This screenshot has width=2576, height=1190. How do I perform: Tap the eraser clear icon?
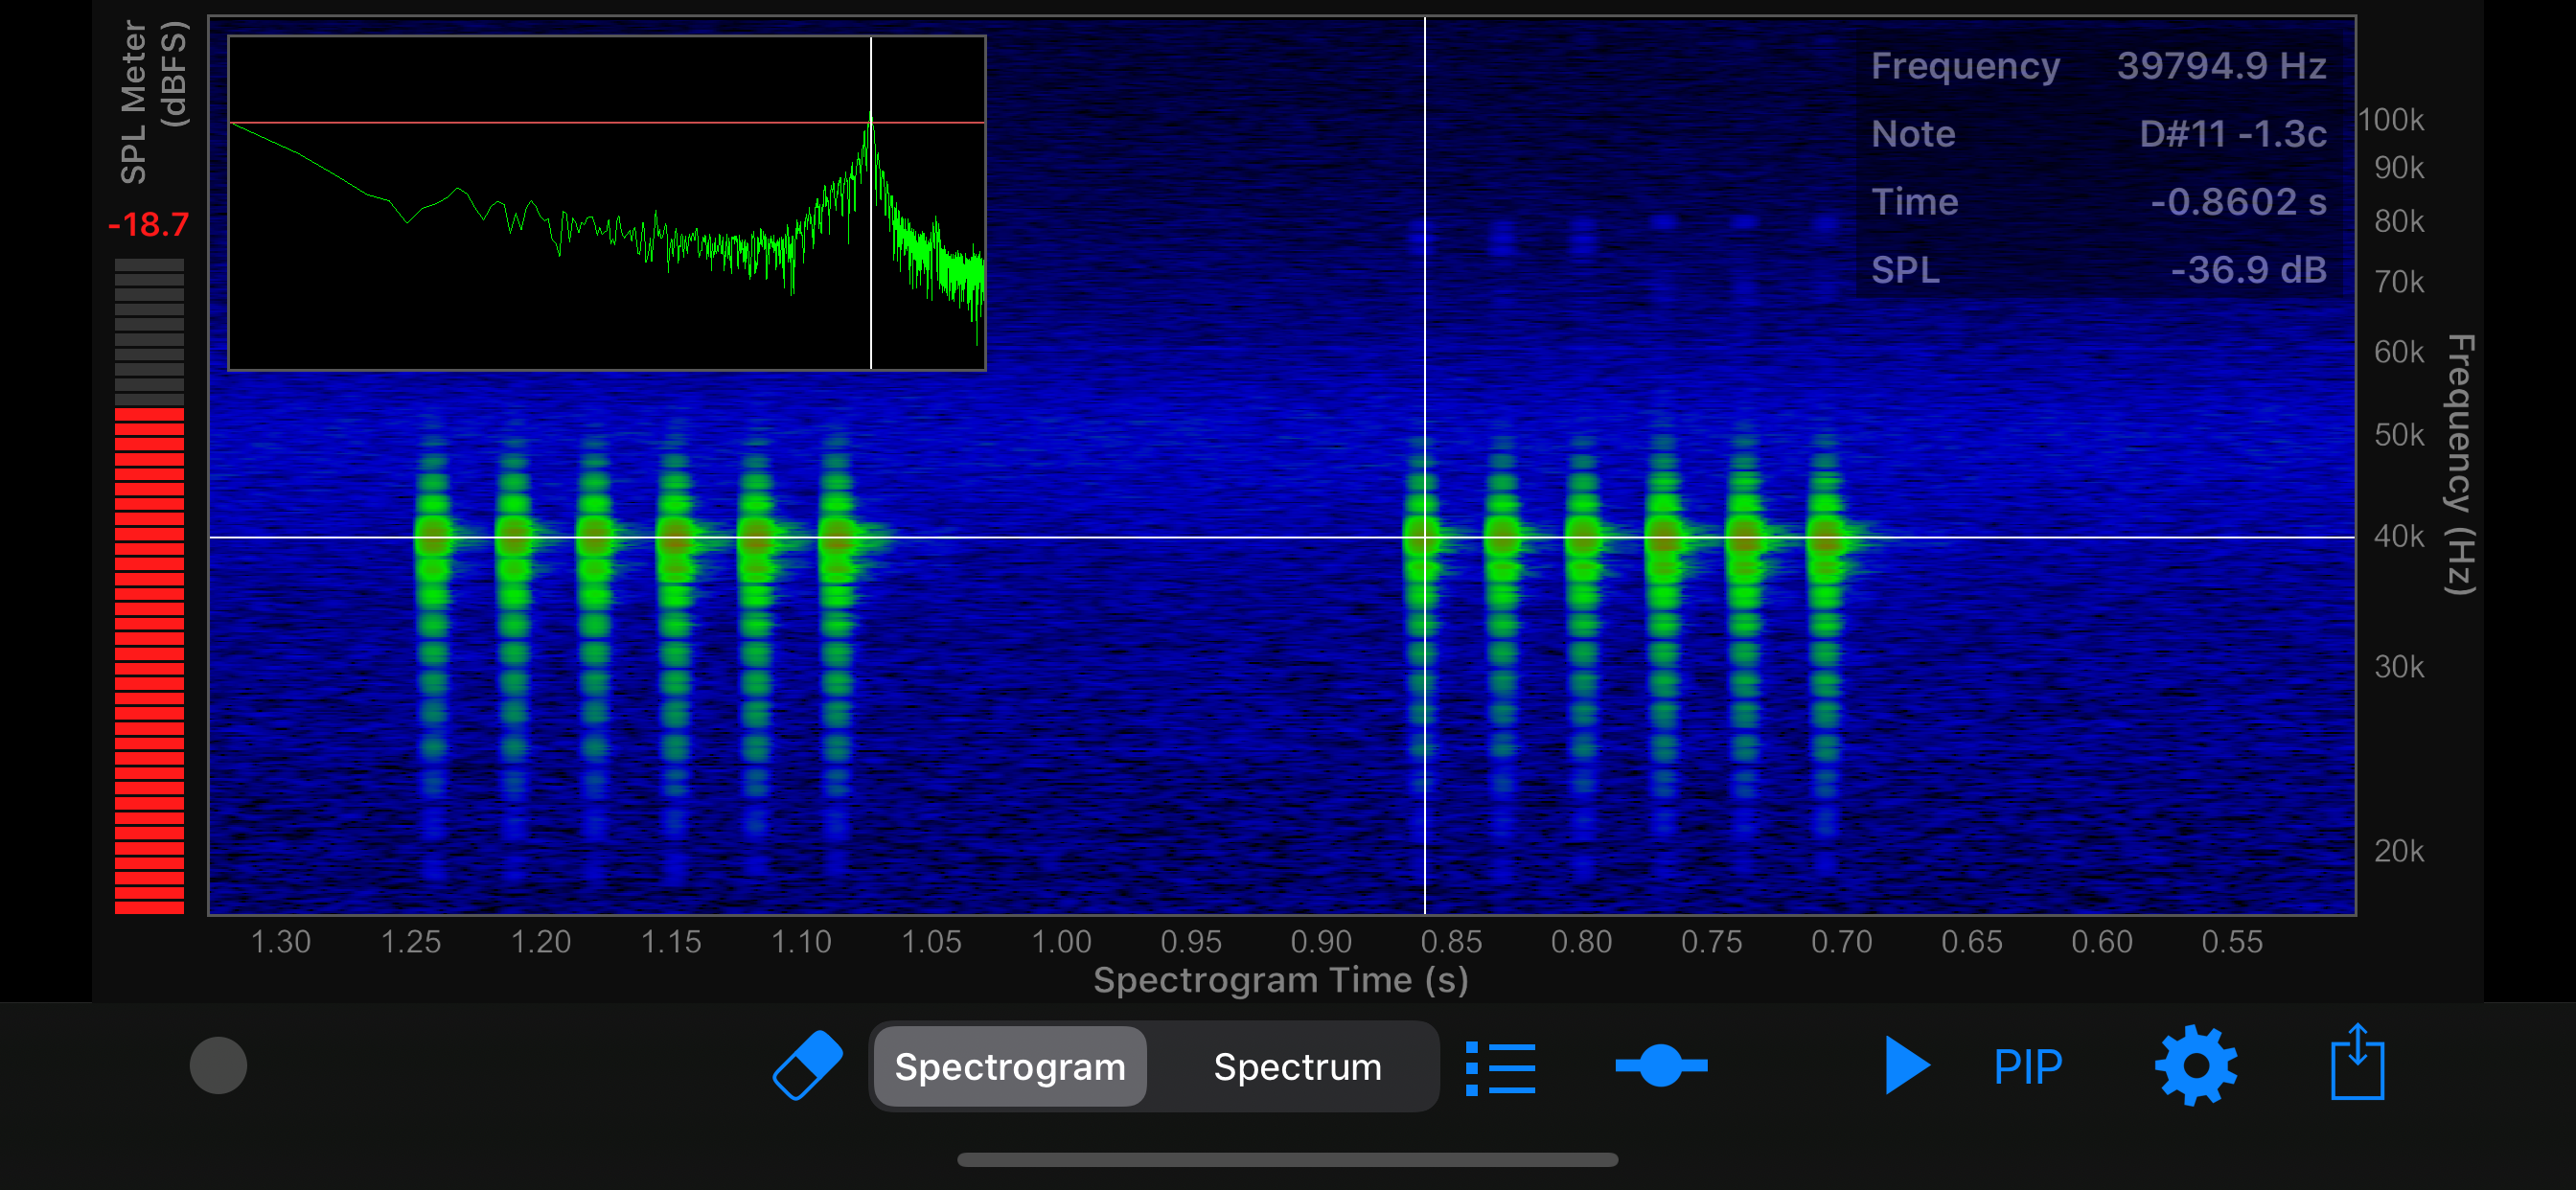[x=807, y=1065]
